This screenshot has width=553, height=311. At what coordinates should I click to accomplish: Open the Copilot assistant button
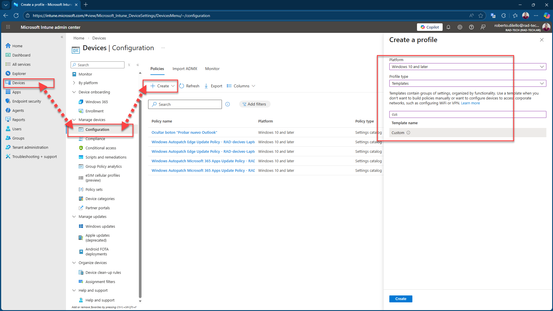(x=429, y=27)
